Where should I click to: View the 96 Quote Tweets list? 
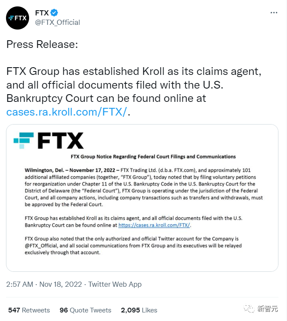[x=86, y=310]
